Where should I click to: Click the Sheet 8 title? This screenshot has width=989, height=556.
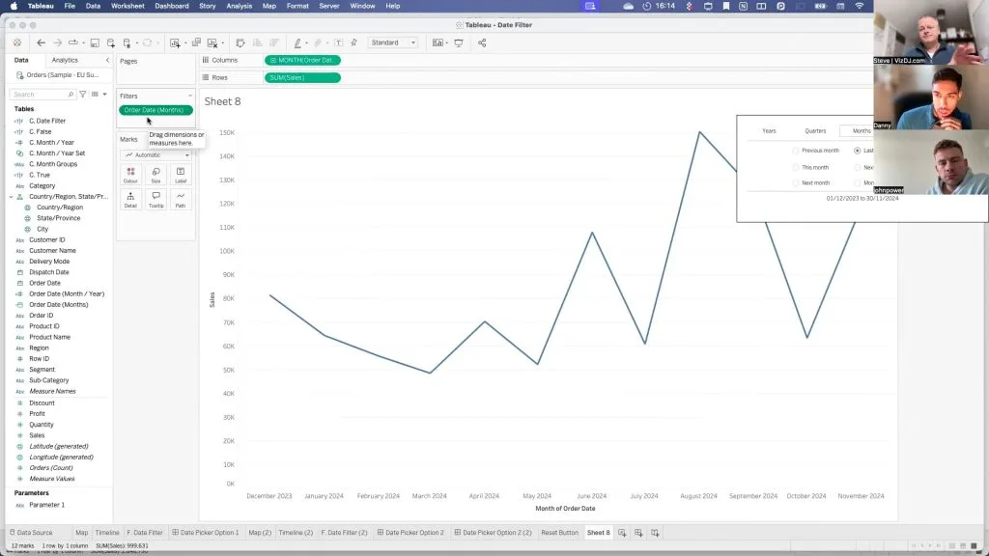[x=223, y=101]
